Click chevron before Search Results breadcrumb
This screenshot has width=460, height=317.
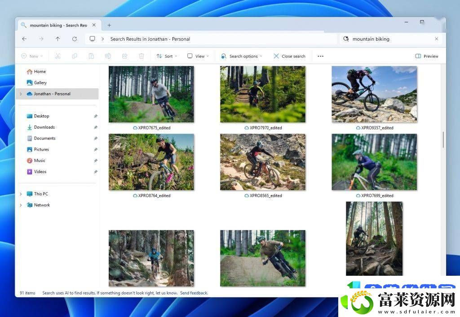point(103,39)
